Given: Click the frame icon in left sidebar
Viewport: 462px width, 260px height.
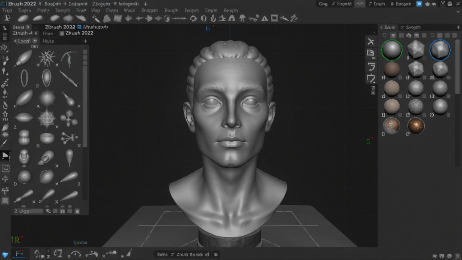Looking at the screenshot, I should [x=5, y=168].
